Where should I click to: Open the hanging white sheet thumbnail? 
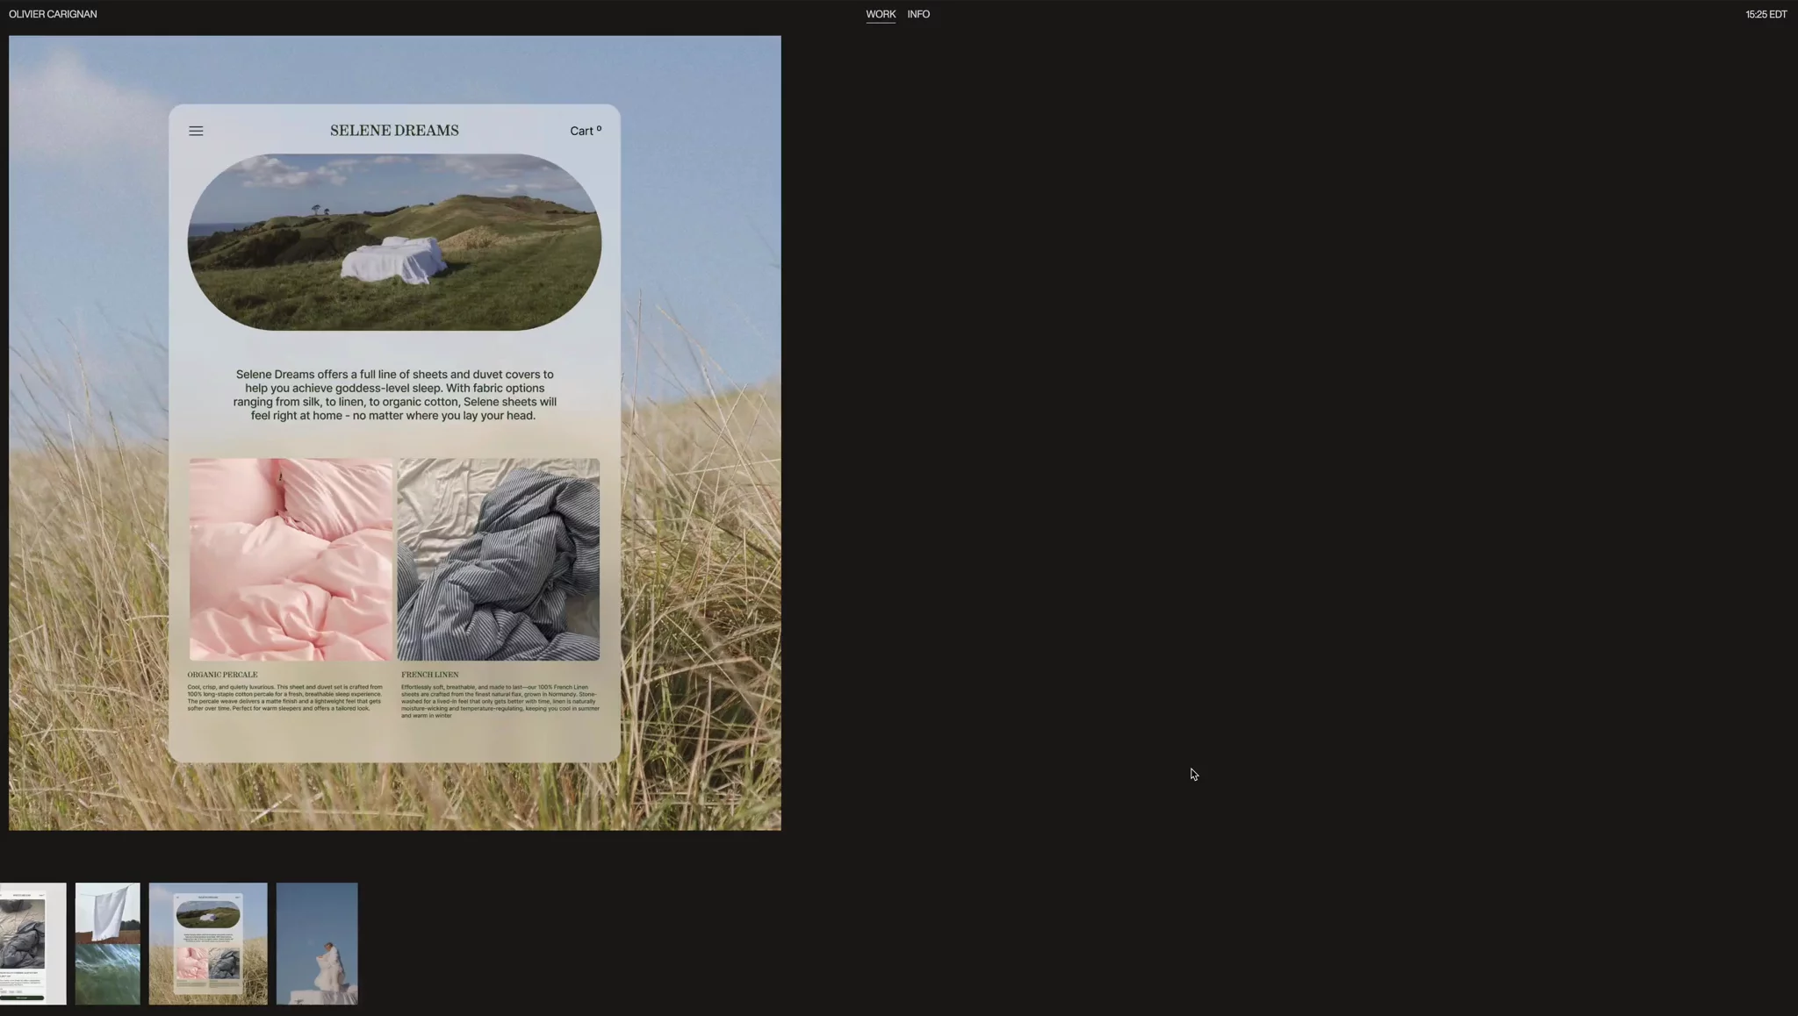[x=107, y=943]
